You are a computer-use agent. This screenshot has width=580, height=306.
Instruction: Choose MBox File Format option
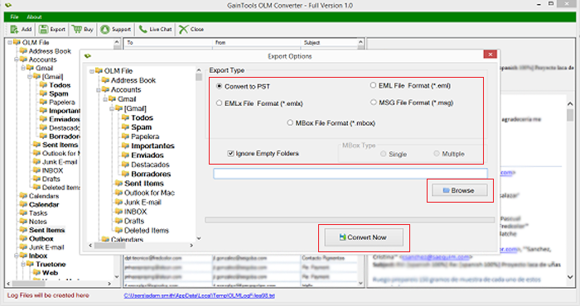(x=290, y=122)
